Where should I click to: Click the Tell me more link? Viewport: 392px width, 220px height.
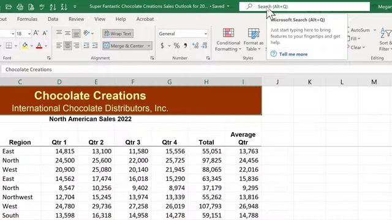click(293, 54)
